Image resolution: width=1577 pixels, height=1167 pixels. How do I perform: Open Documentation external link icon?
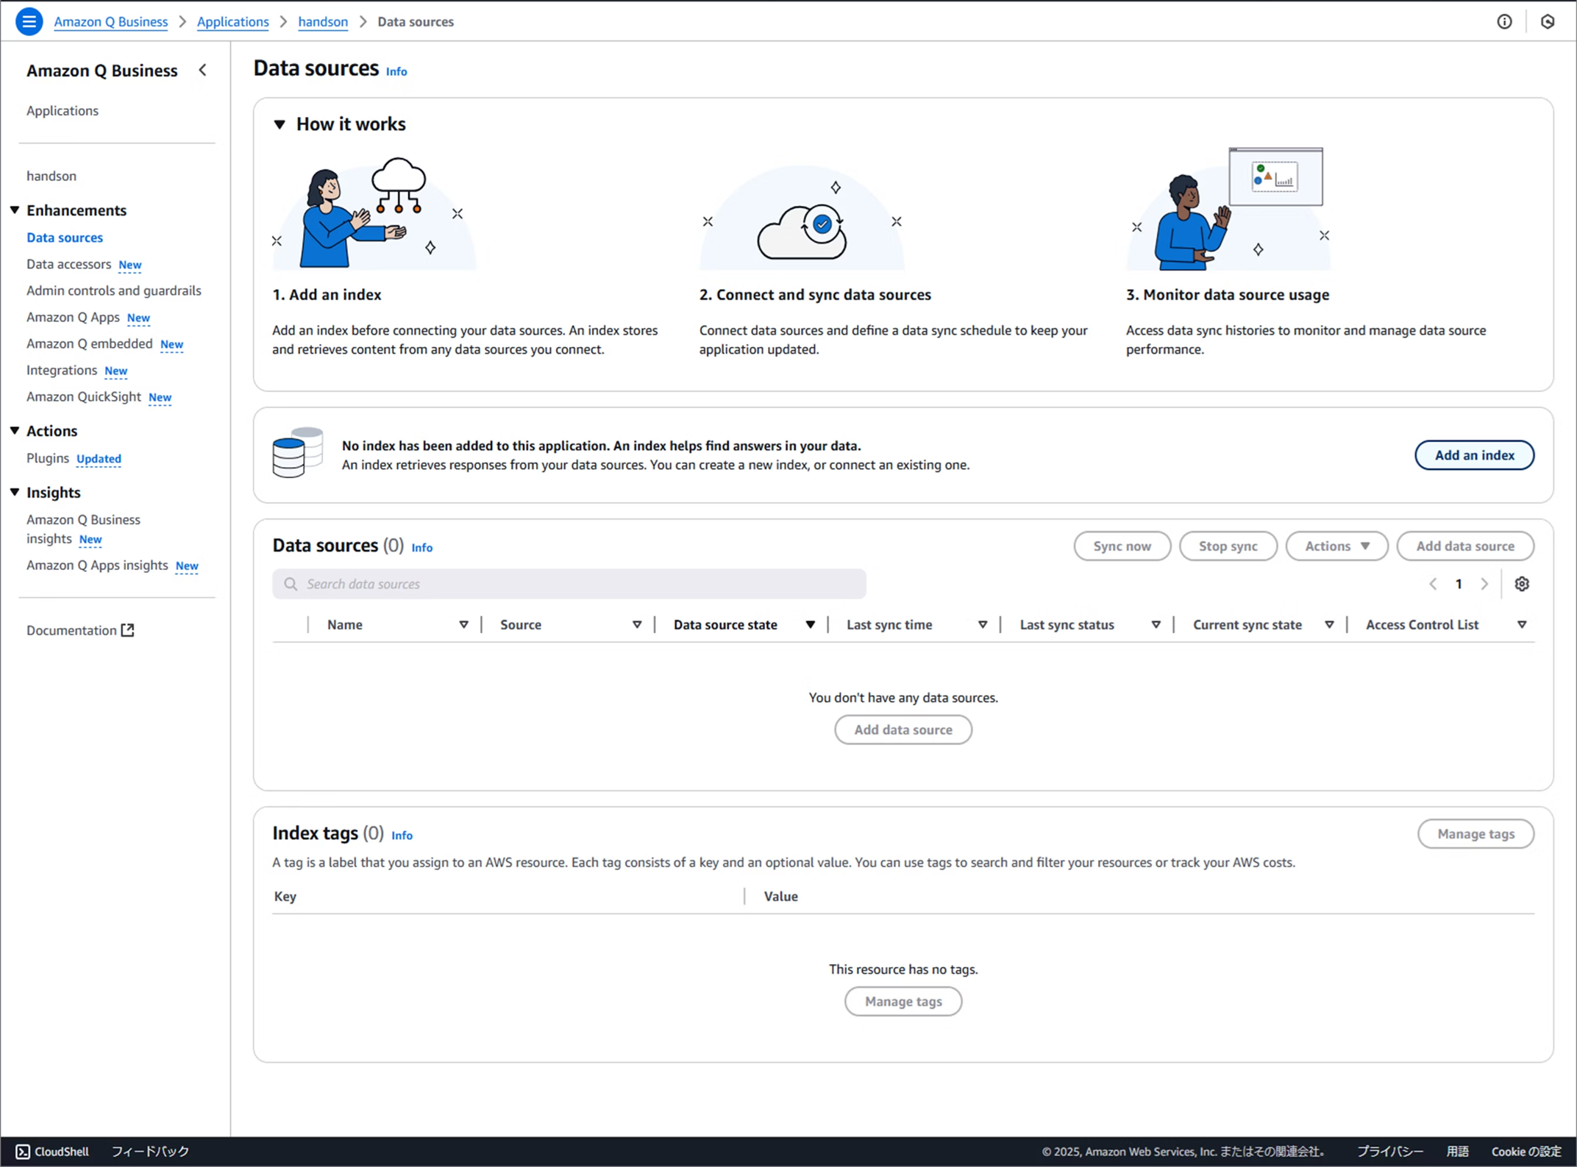tap(128, 630)
